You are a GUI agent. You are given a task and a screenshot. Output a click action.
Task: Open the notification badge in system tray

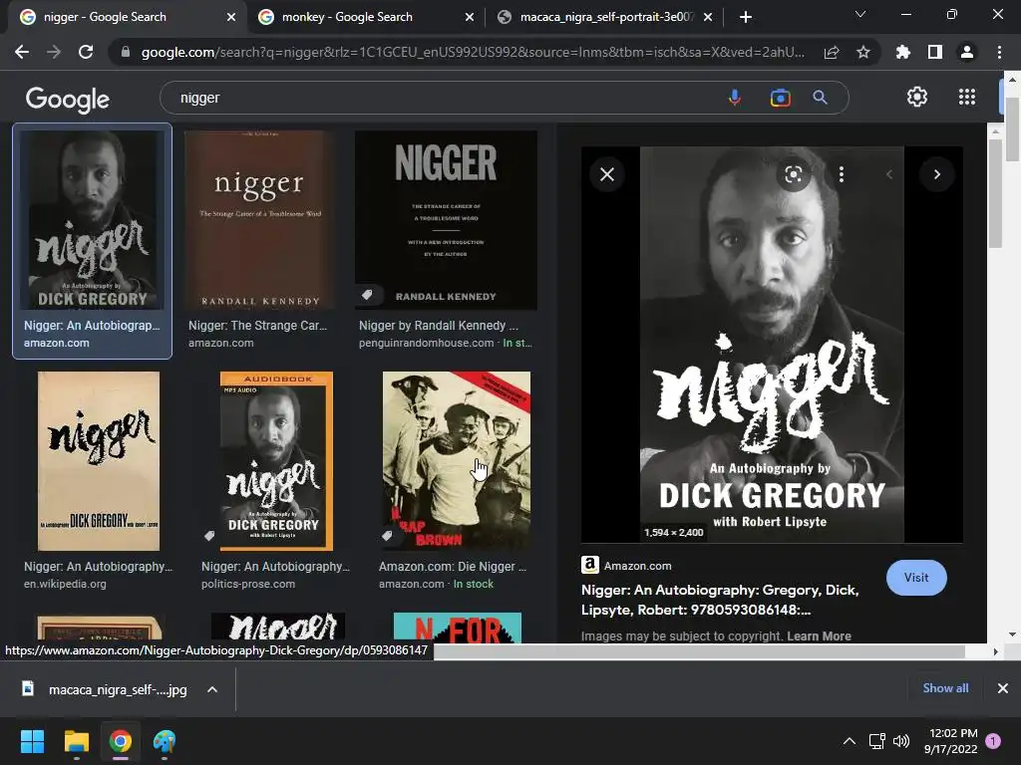(x=993, y=741)
